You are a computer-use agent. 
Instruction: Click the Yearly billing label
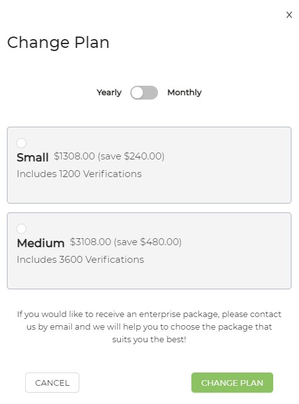[x=109, y=93]
